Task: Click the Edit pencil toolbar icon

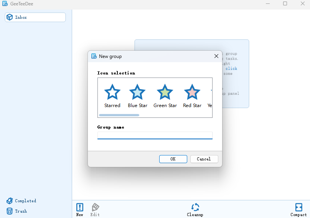Action: click(95, 210)
